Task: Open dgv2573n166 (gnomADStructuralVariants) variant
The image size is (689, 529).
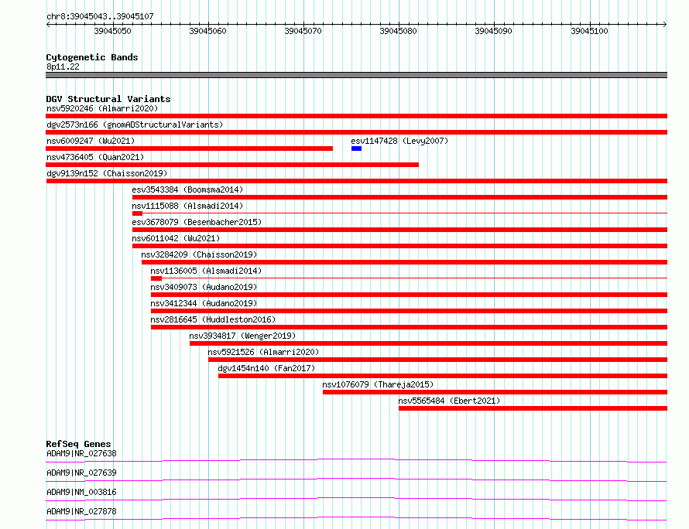Action: point(135,125)
